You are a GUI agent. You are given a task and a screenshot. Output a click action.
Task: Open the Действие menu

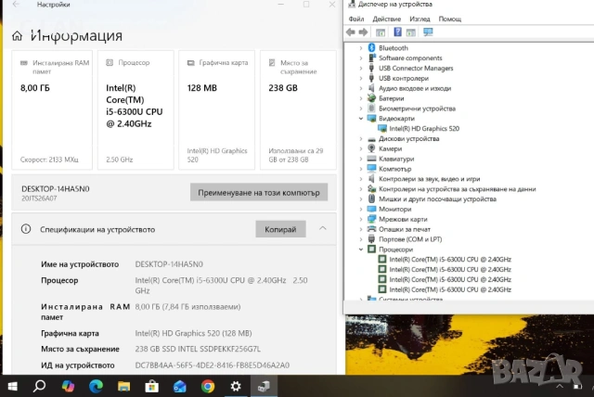[386, 19]
